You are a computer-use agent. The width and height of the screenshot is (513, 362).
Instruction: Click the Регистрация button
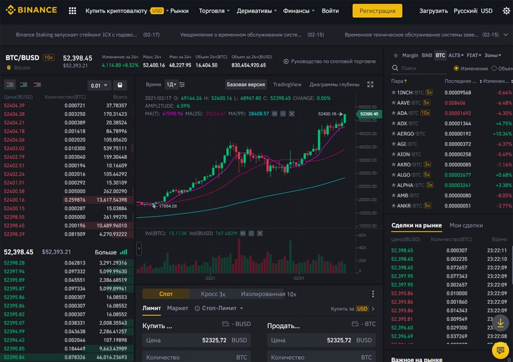pyautogui.click(x=377, y=11)
